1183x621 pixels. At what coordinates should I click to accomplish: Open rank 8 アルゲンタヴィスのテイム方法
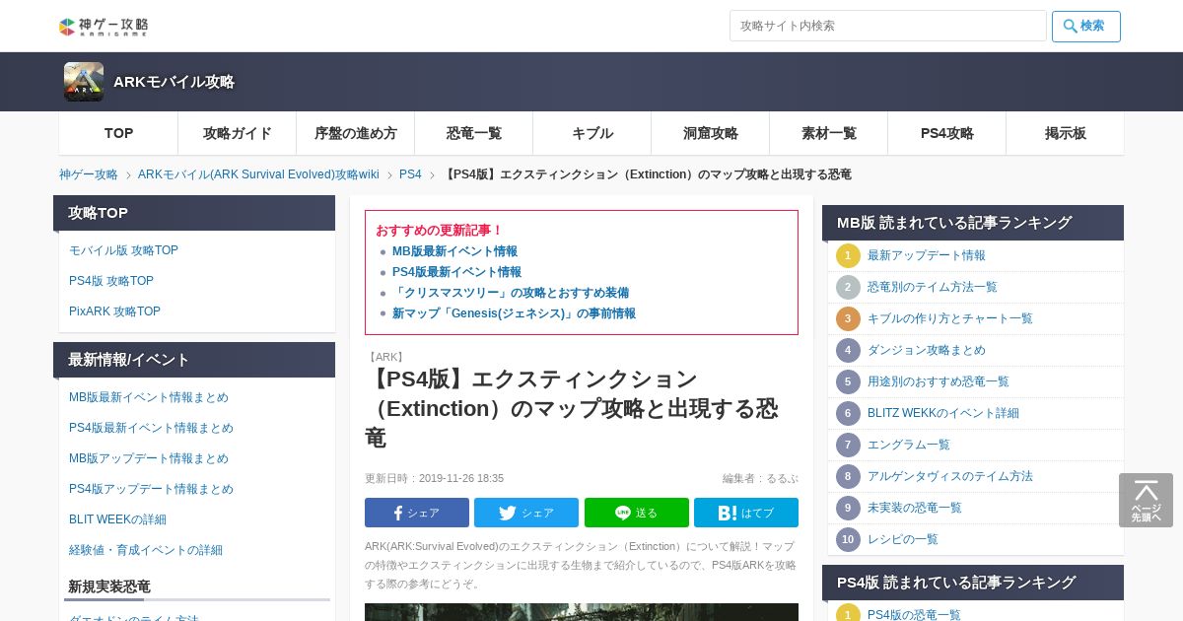click(x=950, y=476)
